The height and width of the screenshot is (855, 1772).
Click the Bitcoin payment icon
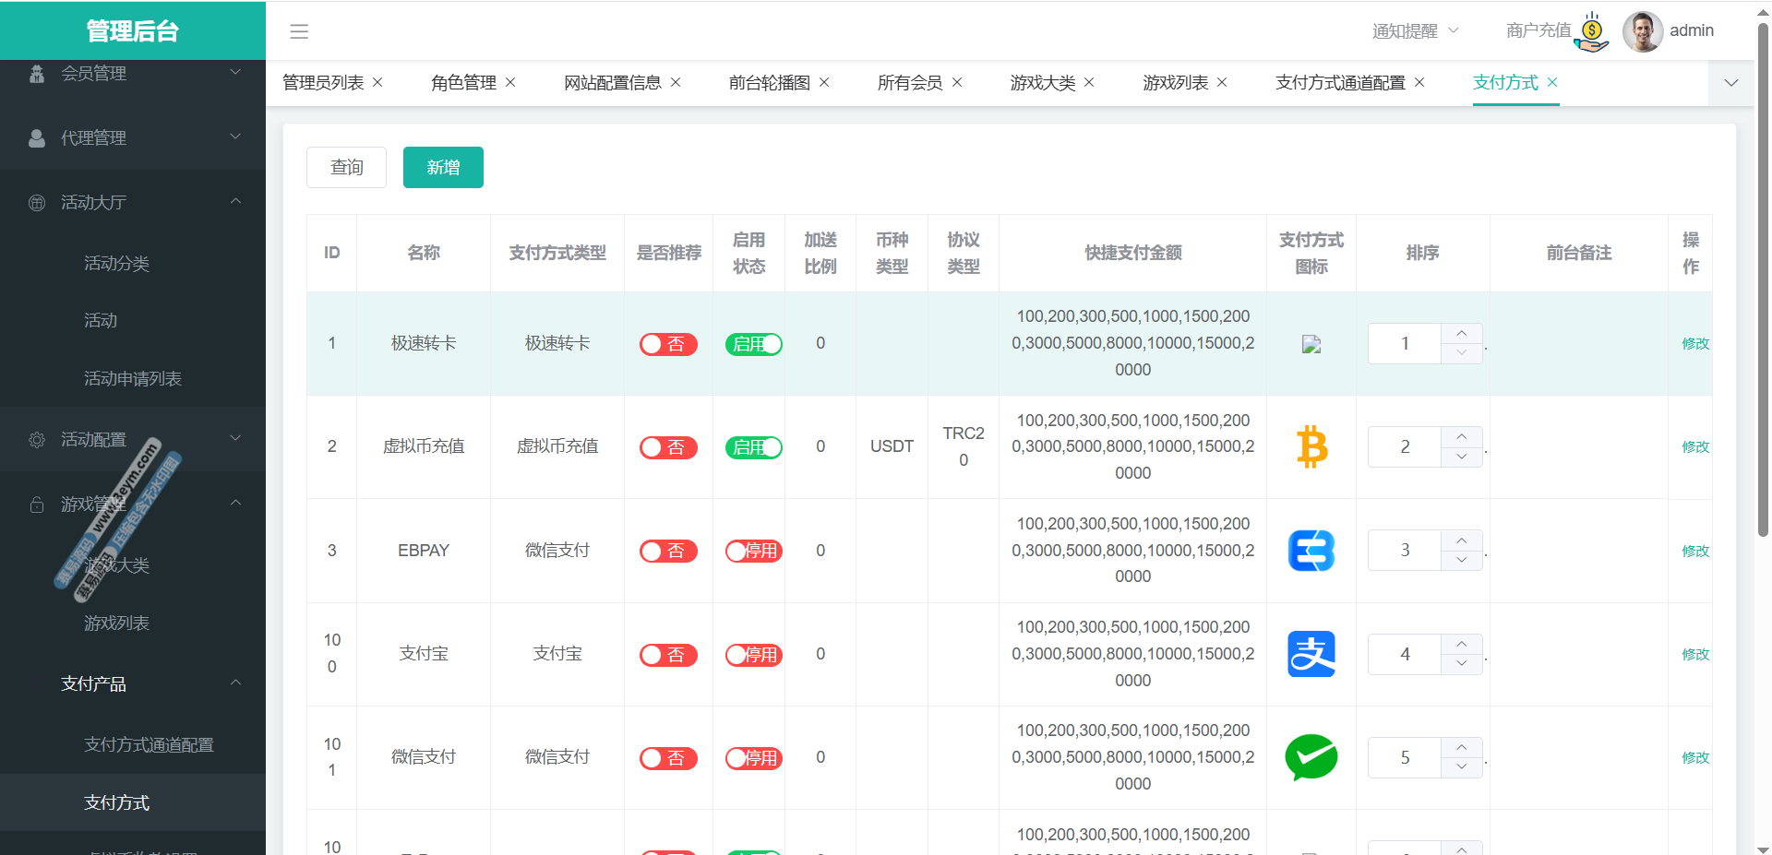click(1311, 447)
